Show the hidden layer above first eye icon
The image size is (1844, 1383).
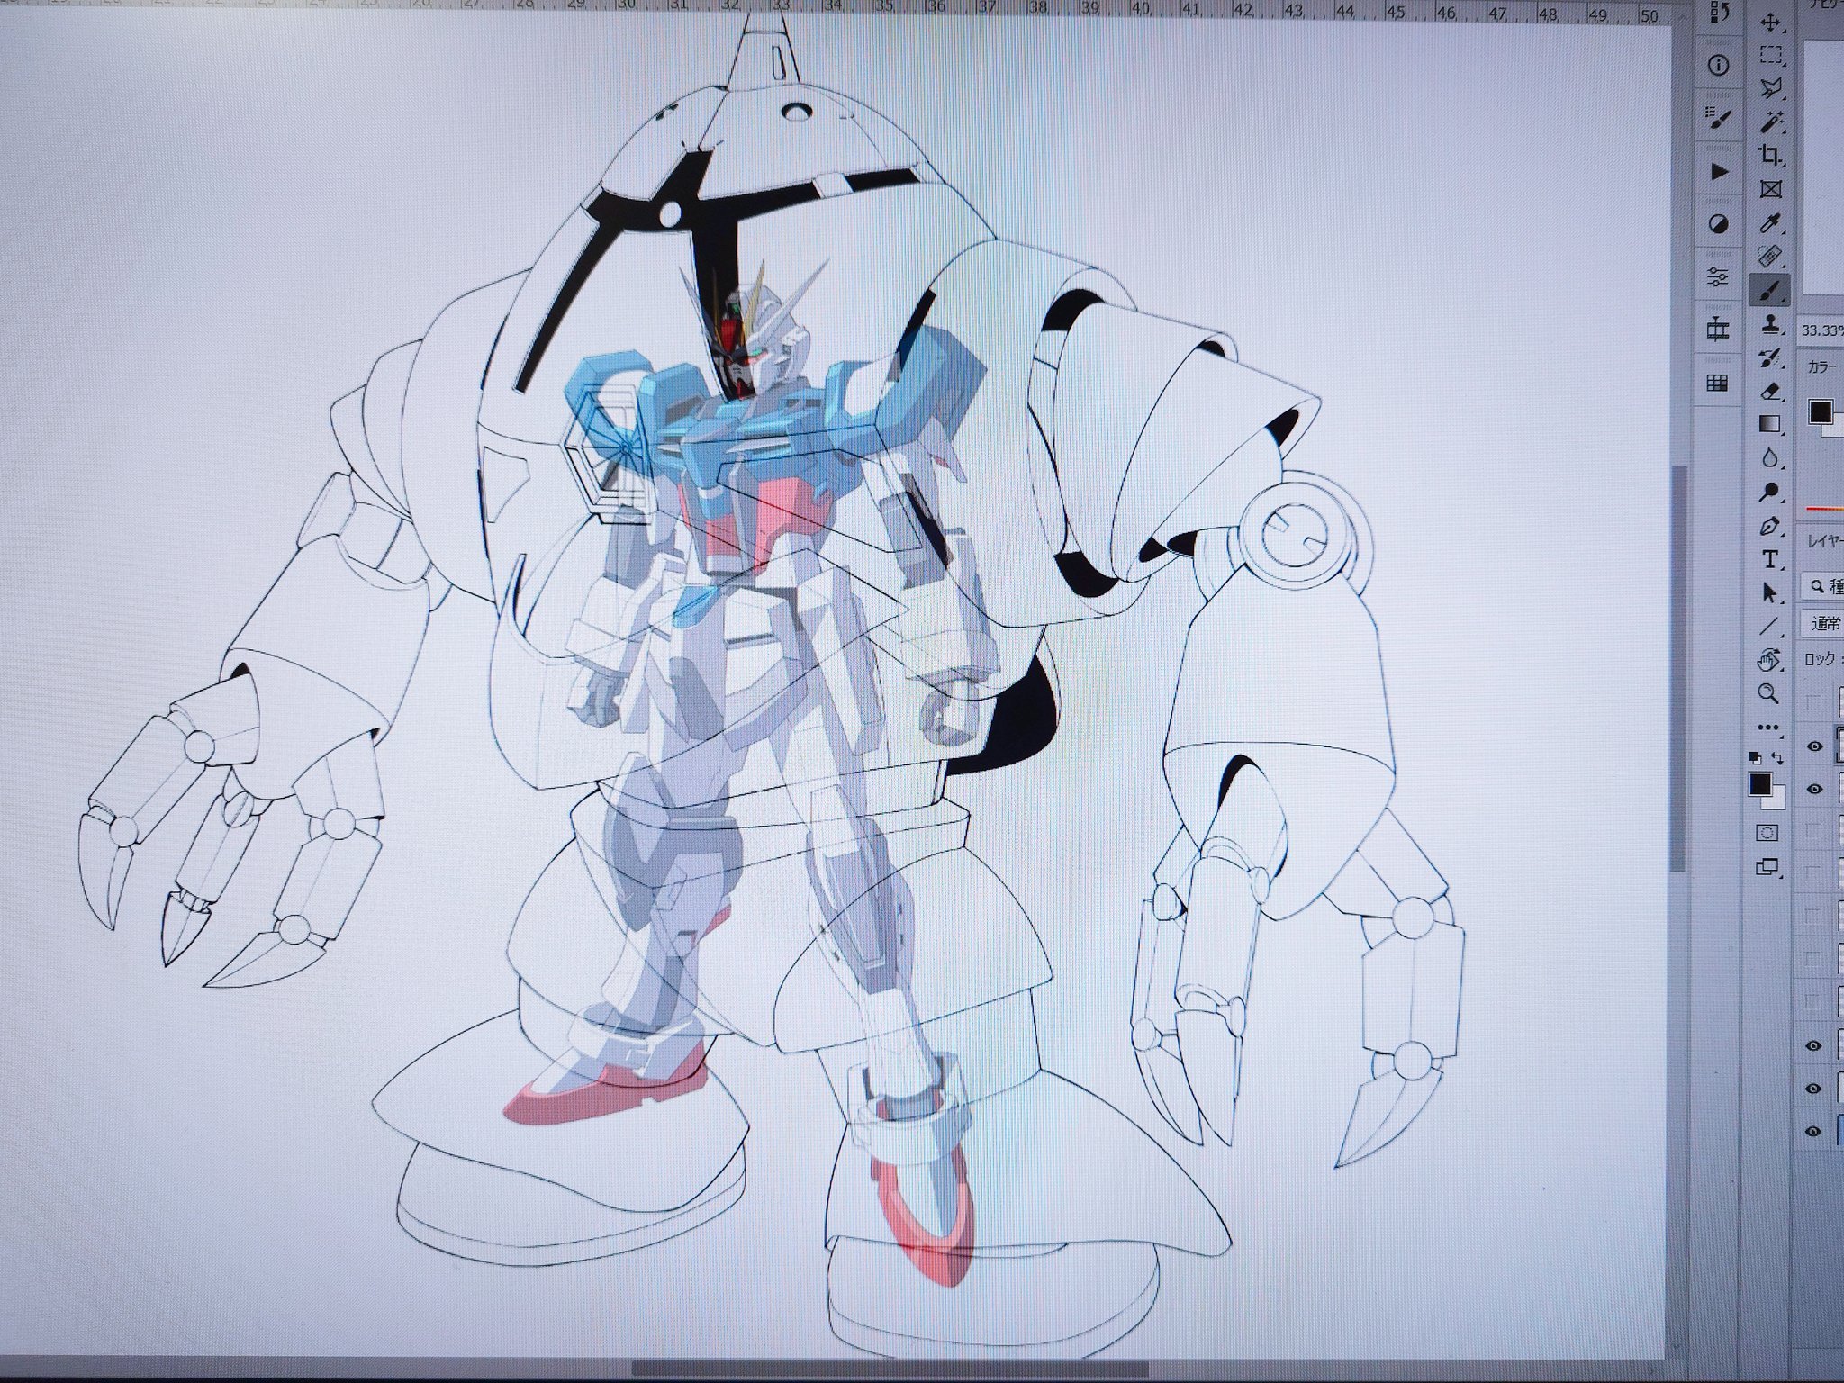[x=1814, y=703]
